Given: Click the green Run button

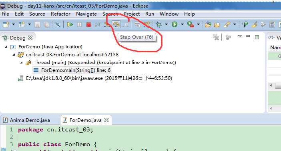Looking at the screenshot, I should [175, 24].
